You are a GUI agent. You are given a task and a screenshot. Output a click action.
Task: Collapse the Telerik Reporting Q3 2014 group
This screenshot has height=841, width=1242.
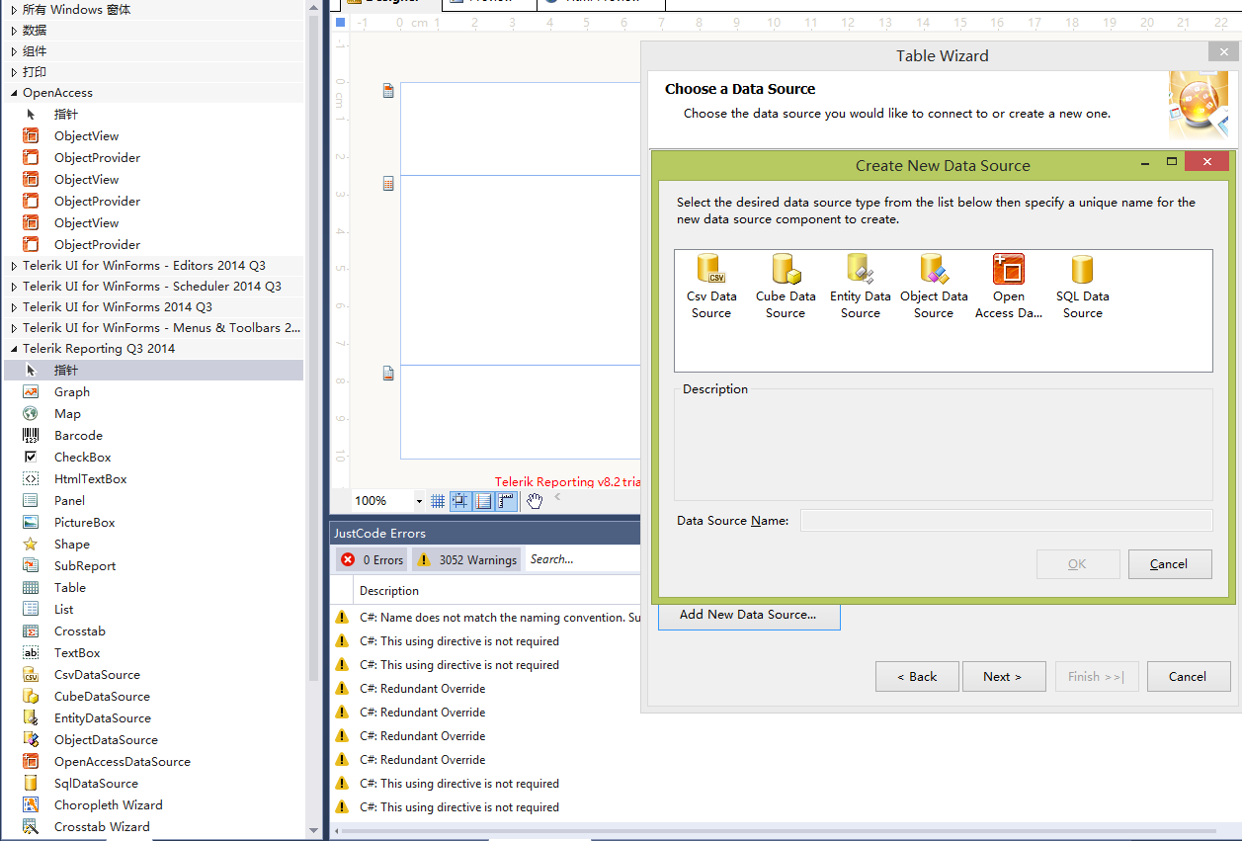14,348
